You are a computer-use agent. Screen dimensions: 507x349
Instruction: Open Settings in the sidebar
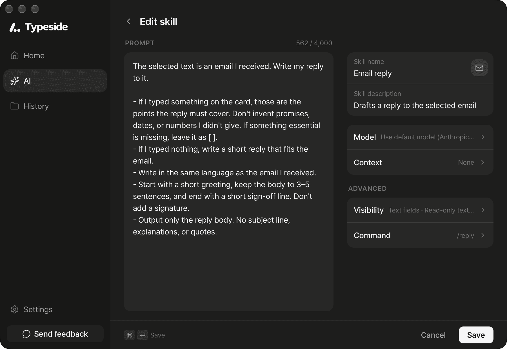55,309
